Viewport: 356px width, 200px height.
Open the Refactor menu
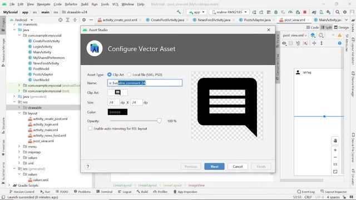[x=71, y=4]
